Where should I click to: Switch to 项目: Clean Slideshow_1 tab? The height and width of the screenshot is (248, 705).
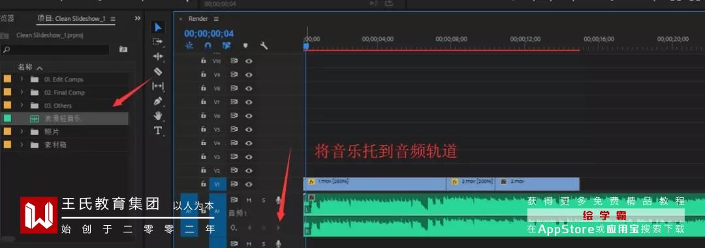[x=71, y=19]
